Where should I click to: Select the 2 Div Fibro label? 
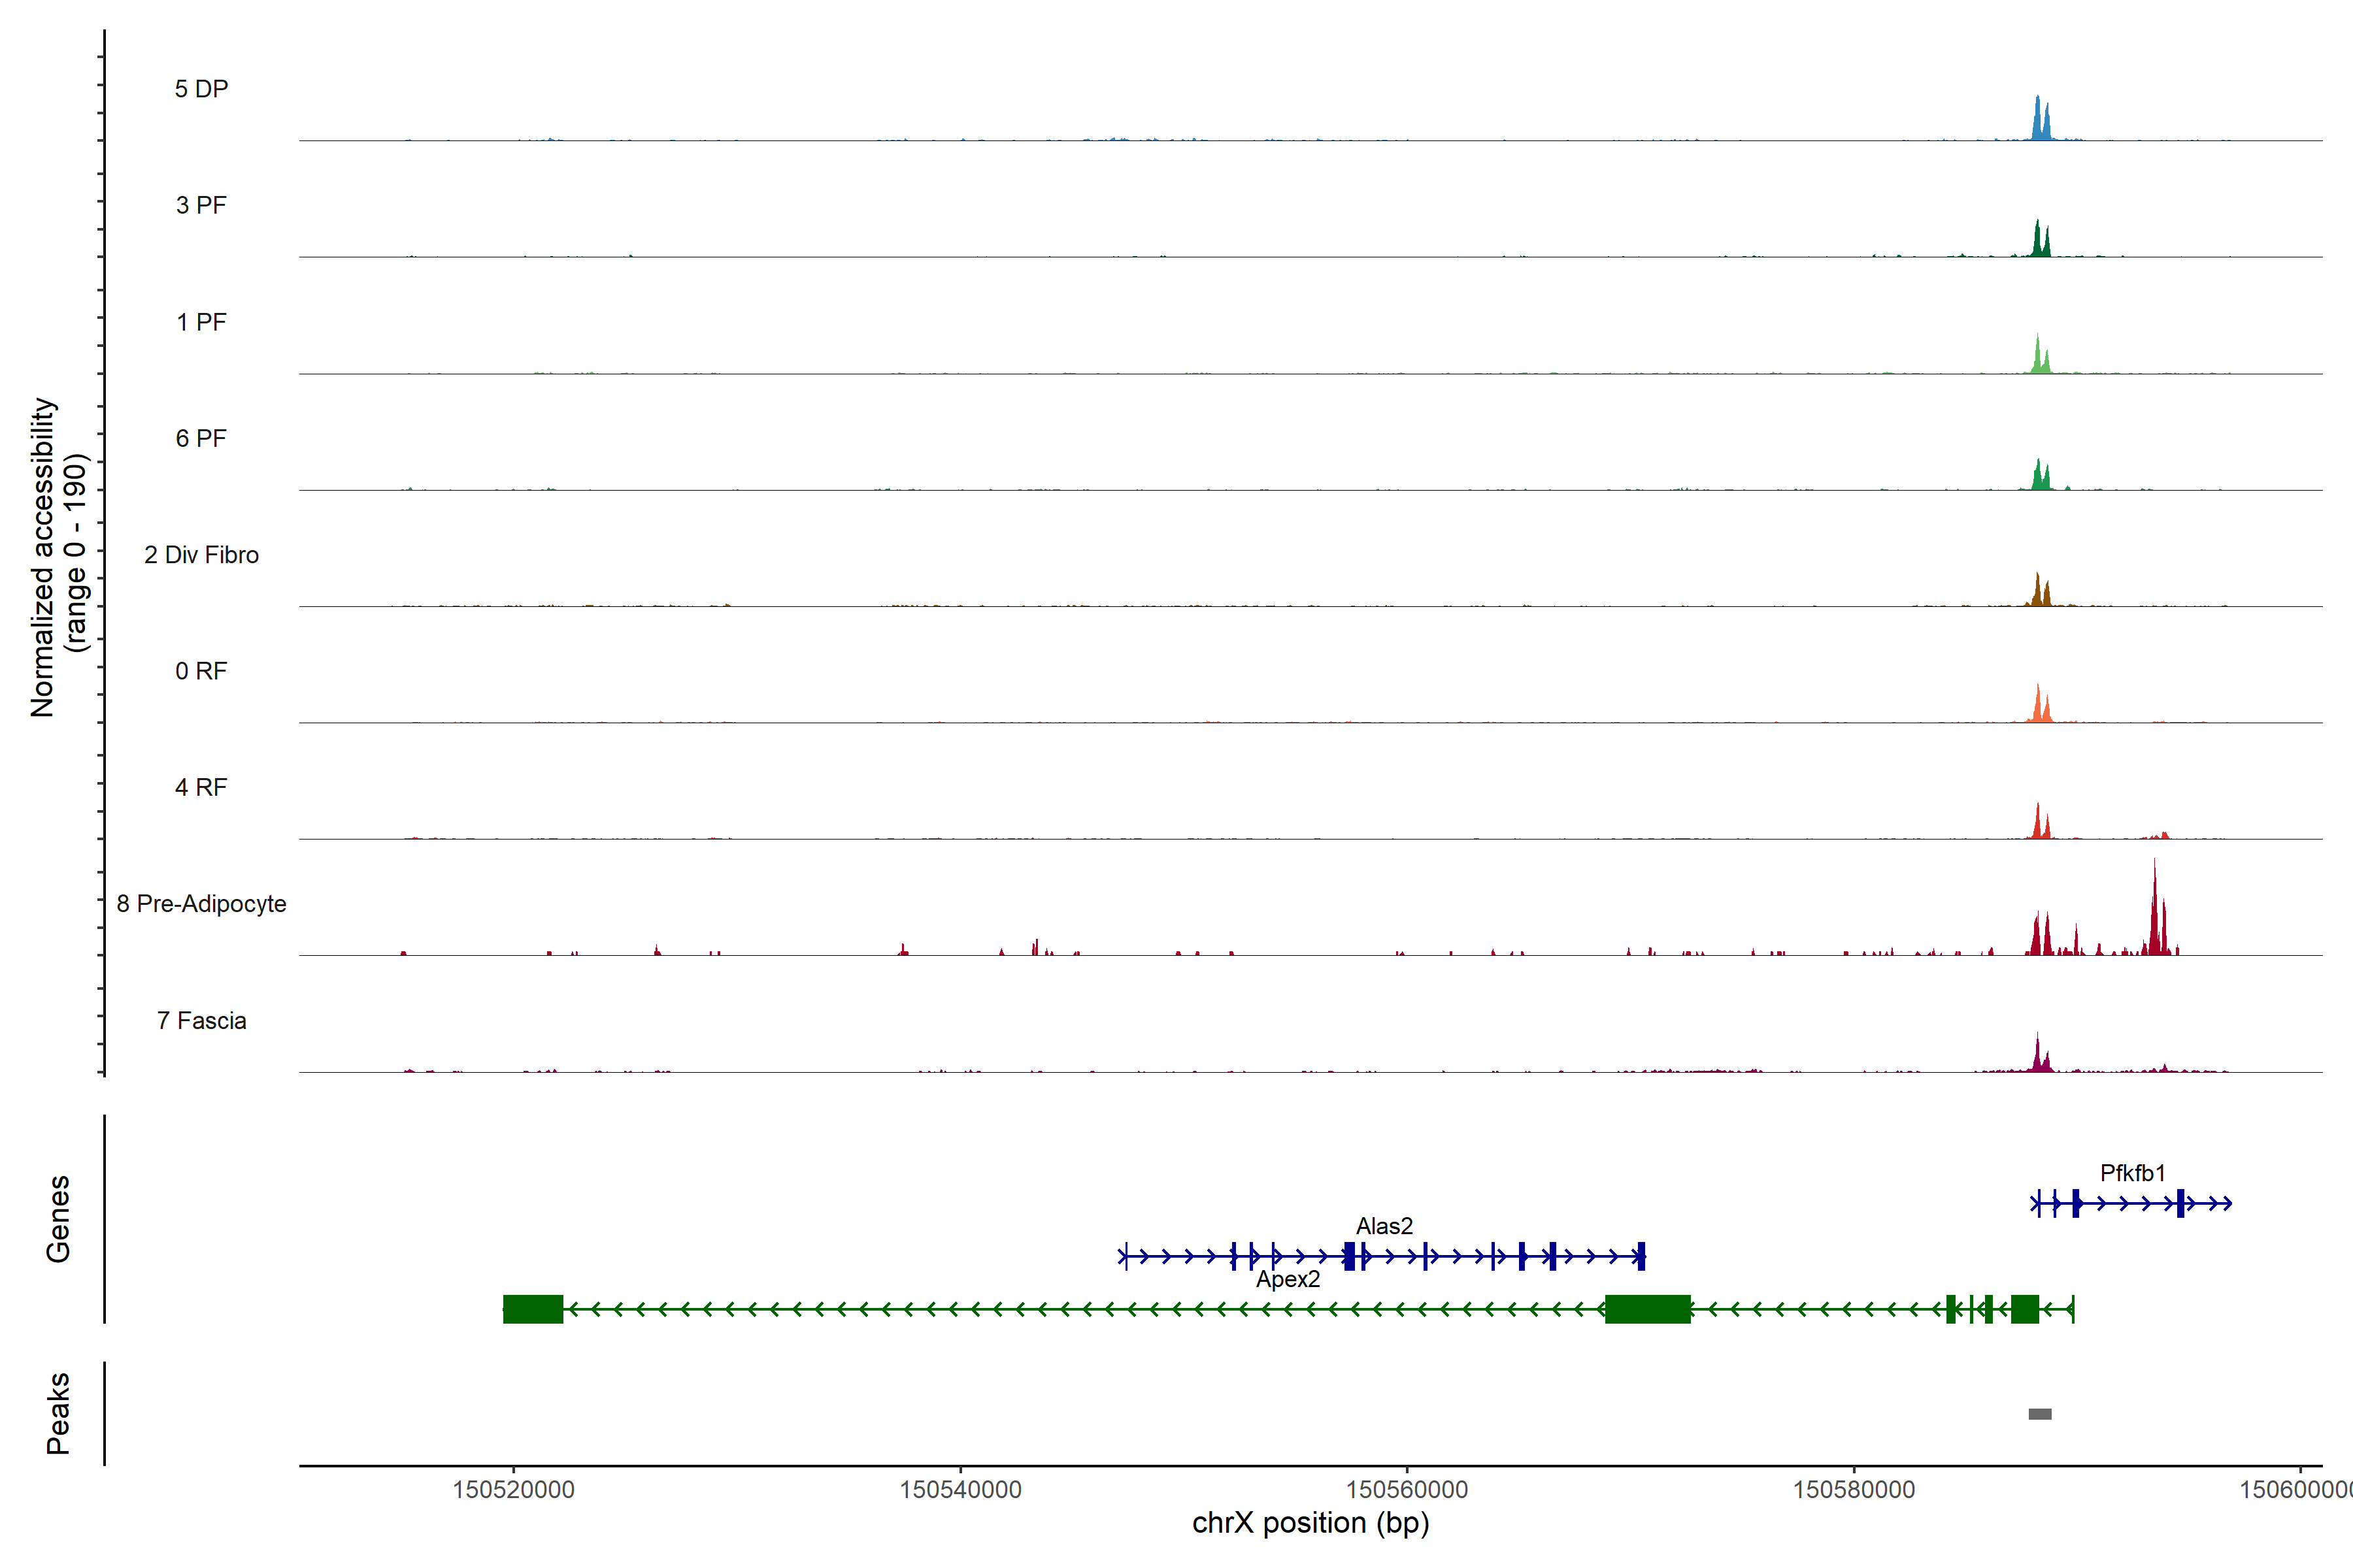tap(201, 555)
